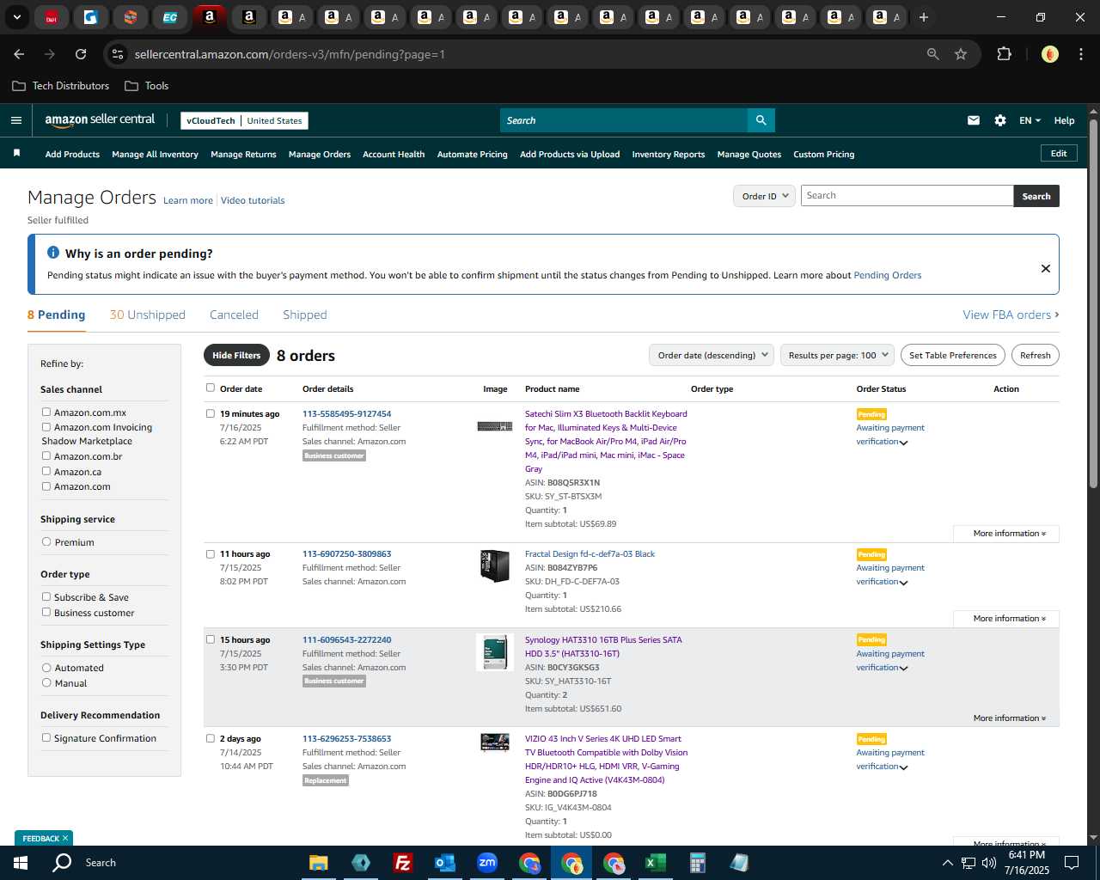
Task: Open Account Health menu item
Action: click(394, 155)
